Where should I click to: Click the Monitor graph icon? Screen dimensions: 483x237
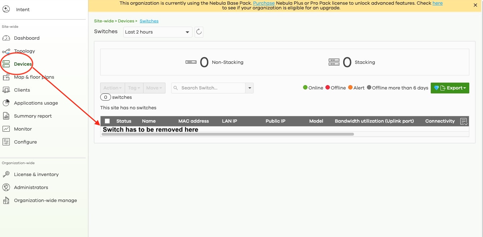click(x=6, y=129)
